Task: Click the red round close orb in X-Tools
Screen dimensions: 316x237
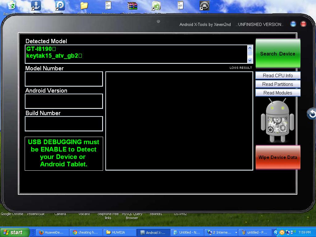Action: coord(303,24)
